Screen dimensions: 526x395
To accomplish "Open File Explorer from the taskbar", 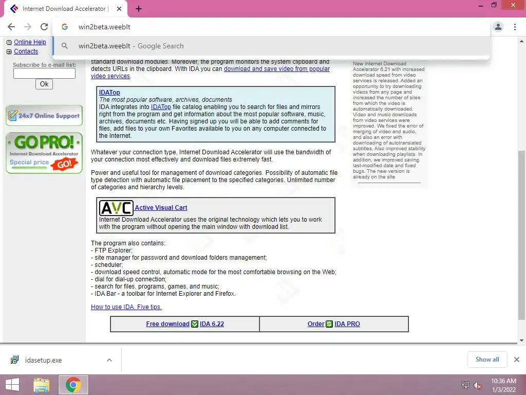I will point(42,385).
